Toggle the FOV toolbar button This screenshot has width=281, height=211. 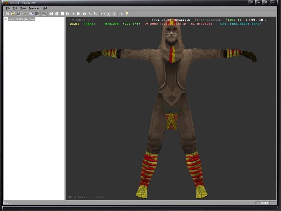pos(121,14)
